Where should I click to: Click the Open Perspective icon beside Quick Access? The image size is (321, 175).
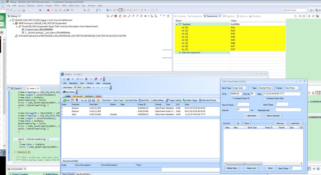(311, 10)
